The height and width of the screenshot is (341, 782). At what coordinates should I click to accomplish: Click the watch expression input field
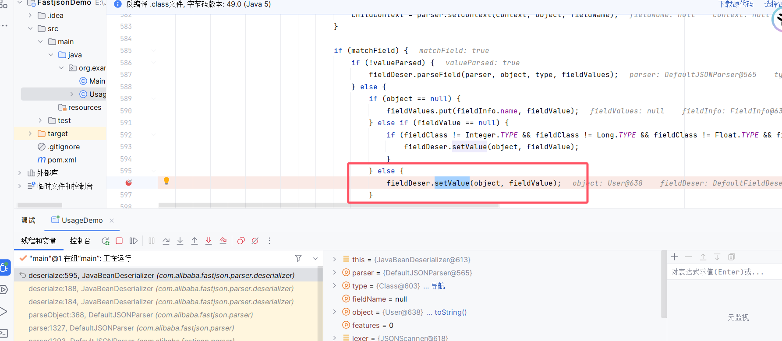724,272
